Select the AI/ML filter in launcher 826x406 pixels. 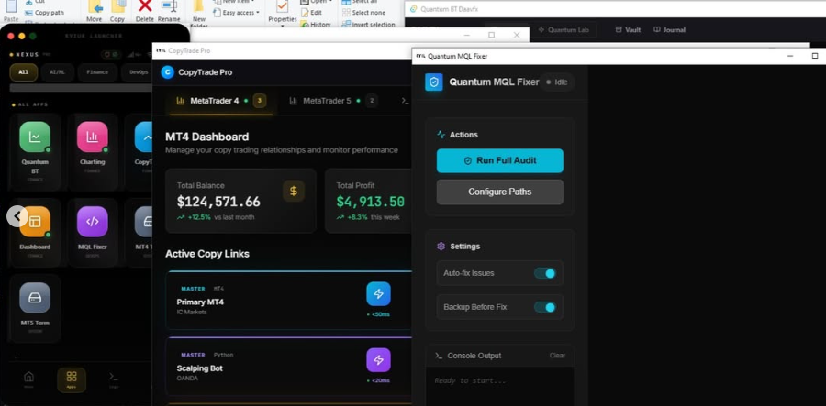click(x=57, y=72)
